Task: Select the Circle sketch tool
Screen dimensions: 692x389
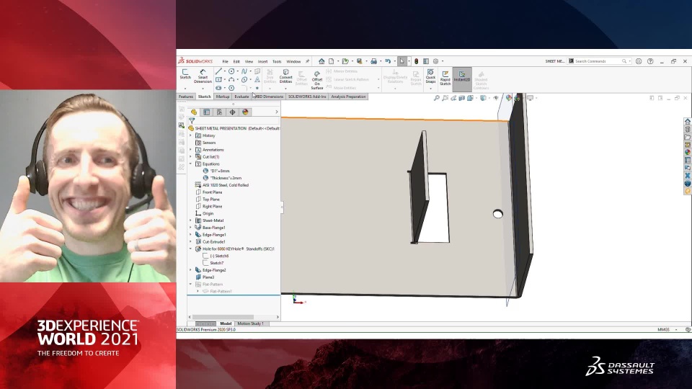Action: click(x=231, y=71)
